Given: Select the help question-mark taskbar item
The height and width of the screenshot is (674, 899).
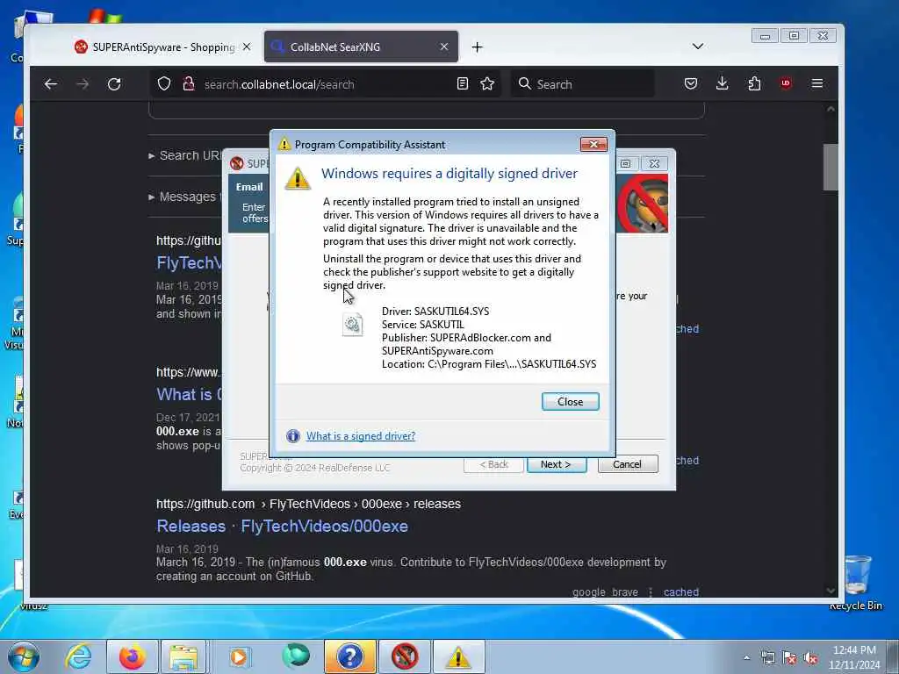Looking at the screenshot, I should 349,656.
